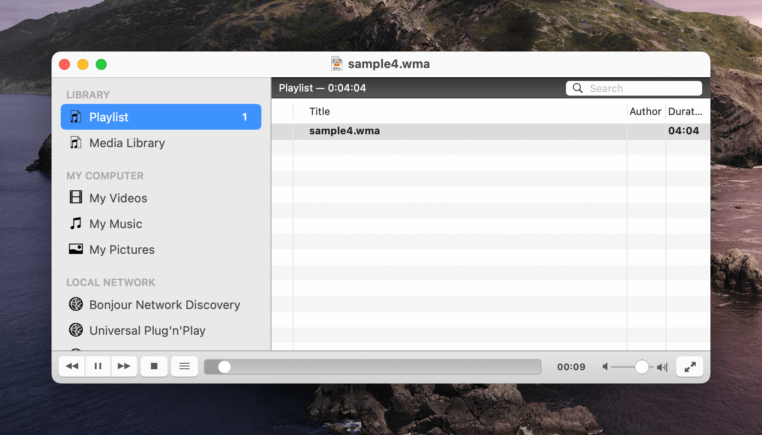Mute audio via the speaker icon
This screenshot has width=762, height=435.
click(606, 367)
